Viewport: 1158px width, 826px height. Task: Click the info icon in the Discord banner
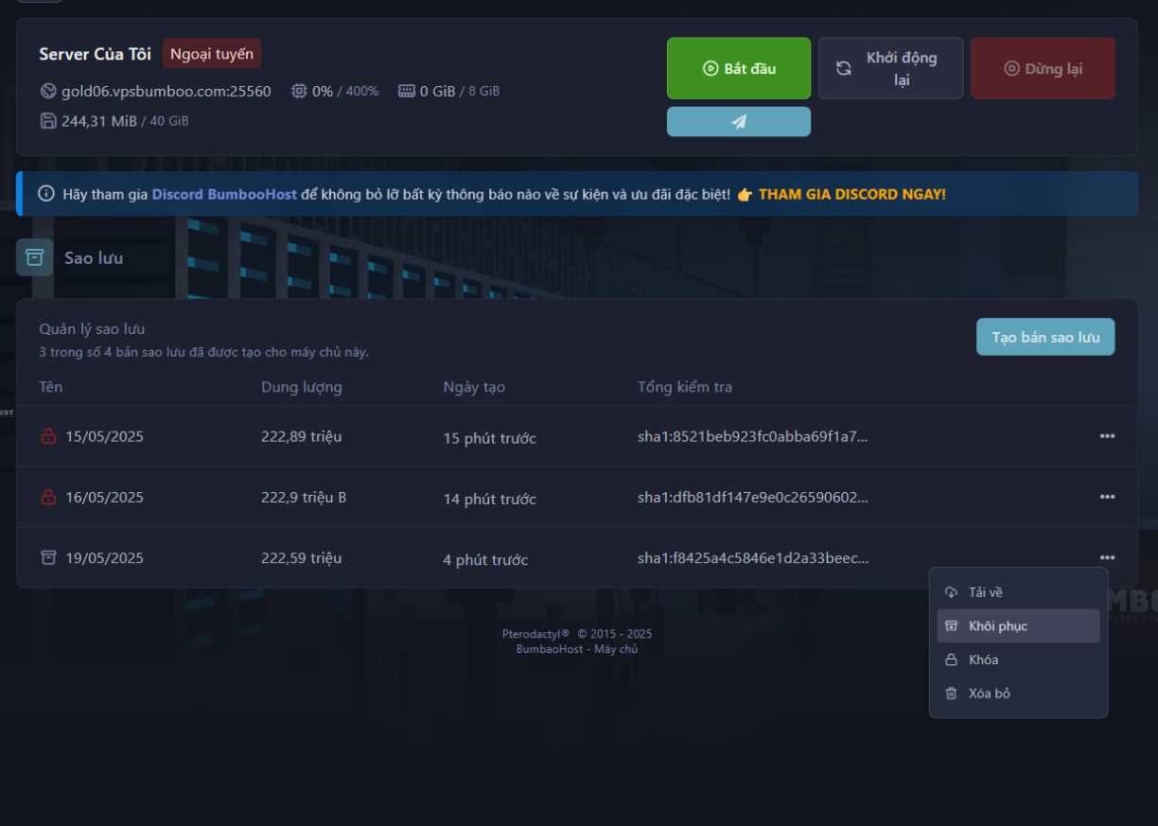point(45,193)
